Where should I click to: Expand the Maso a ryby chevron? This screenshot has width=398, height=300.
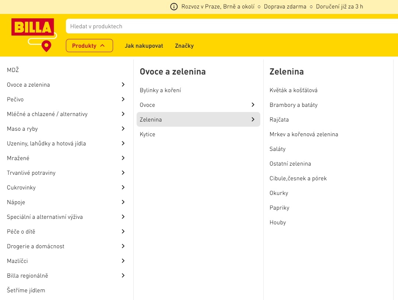123,129
